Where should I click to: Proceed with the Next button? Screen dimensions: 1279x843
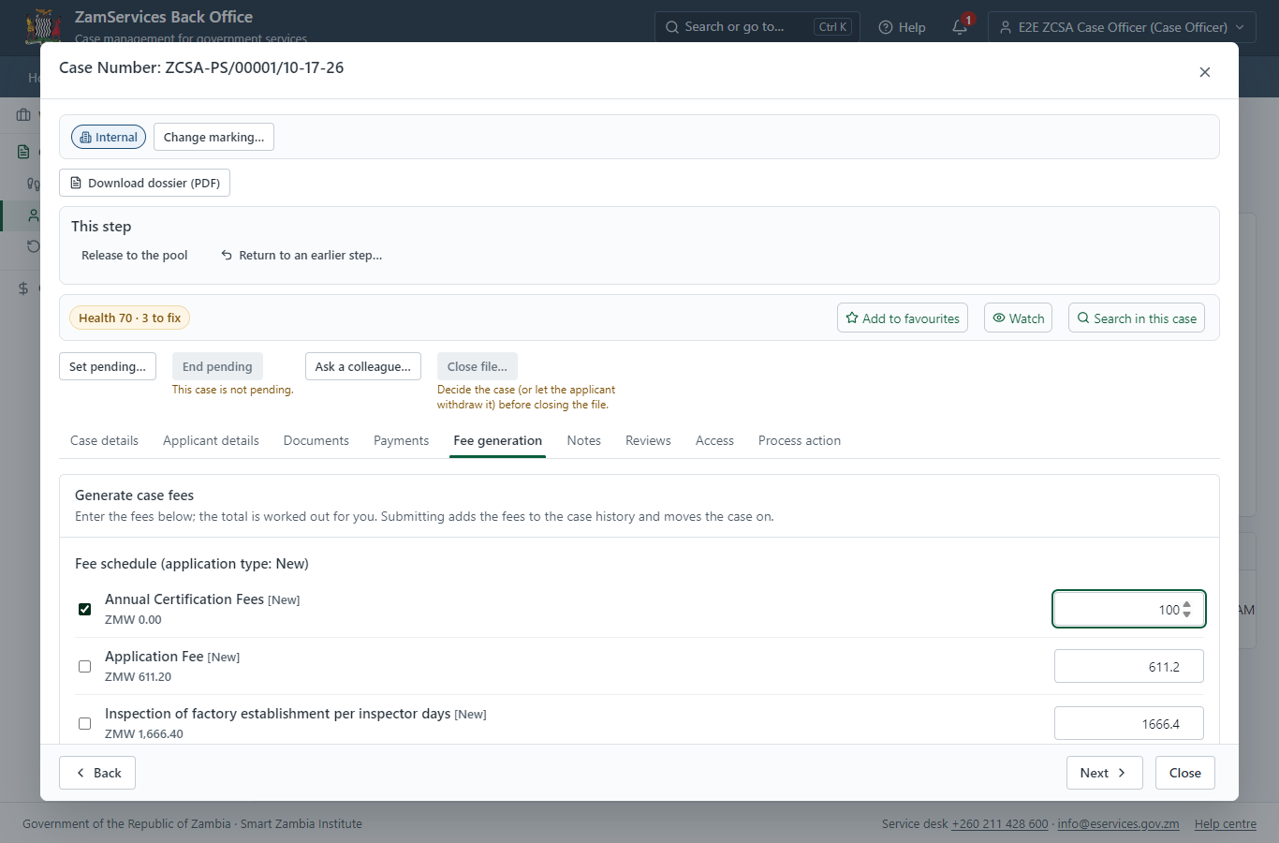click(1104, 773)
